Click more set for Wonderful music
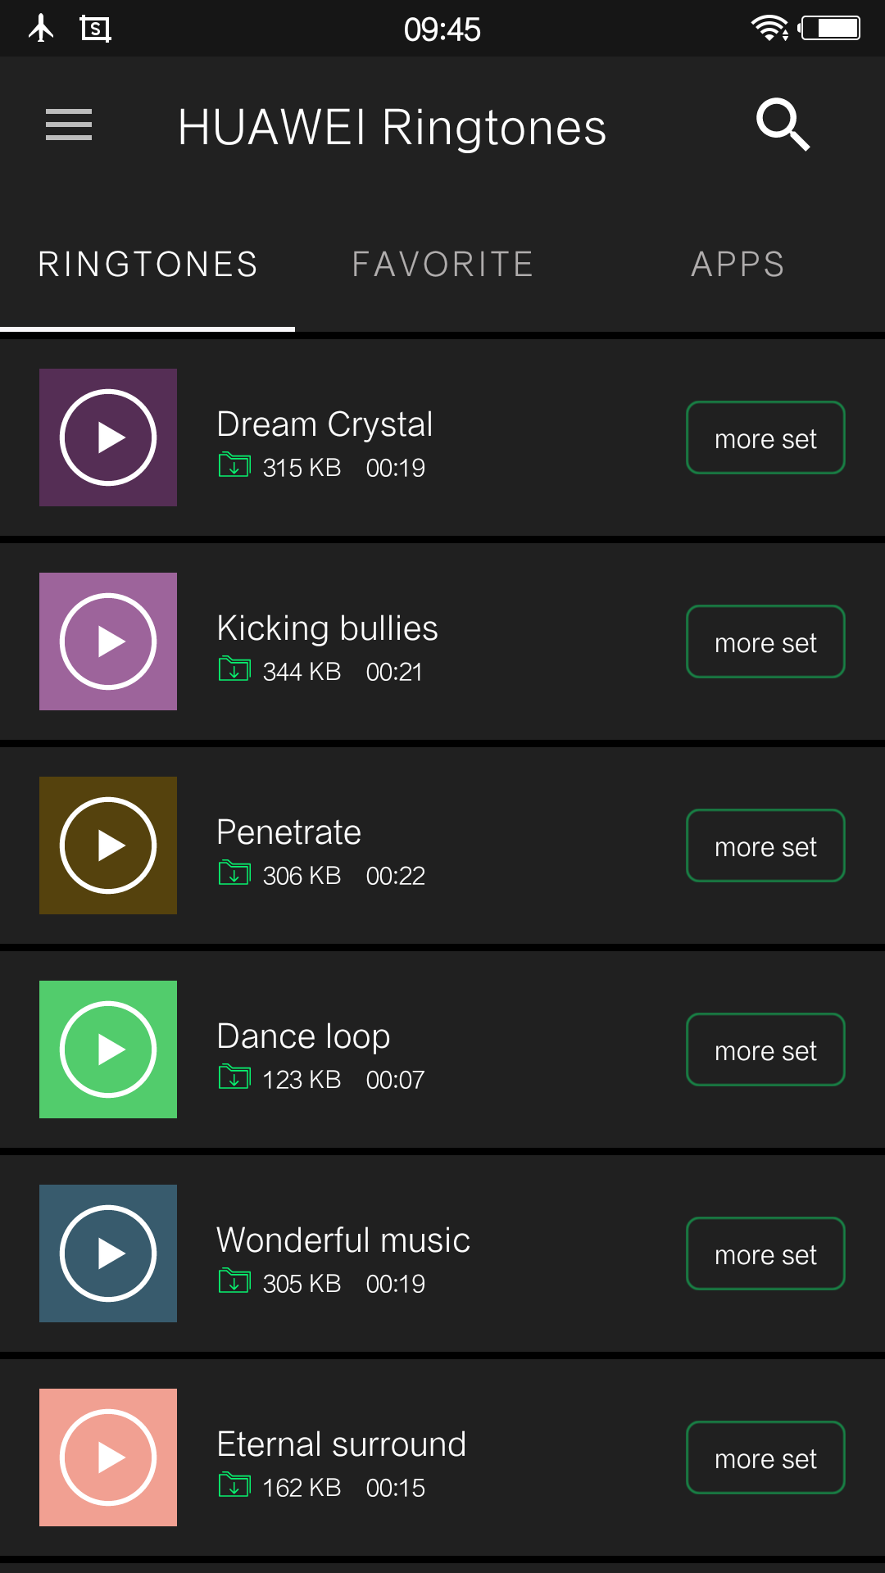This screenshot has width=885, height=1573. 765,1253
